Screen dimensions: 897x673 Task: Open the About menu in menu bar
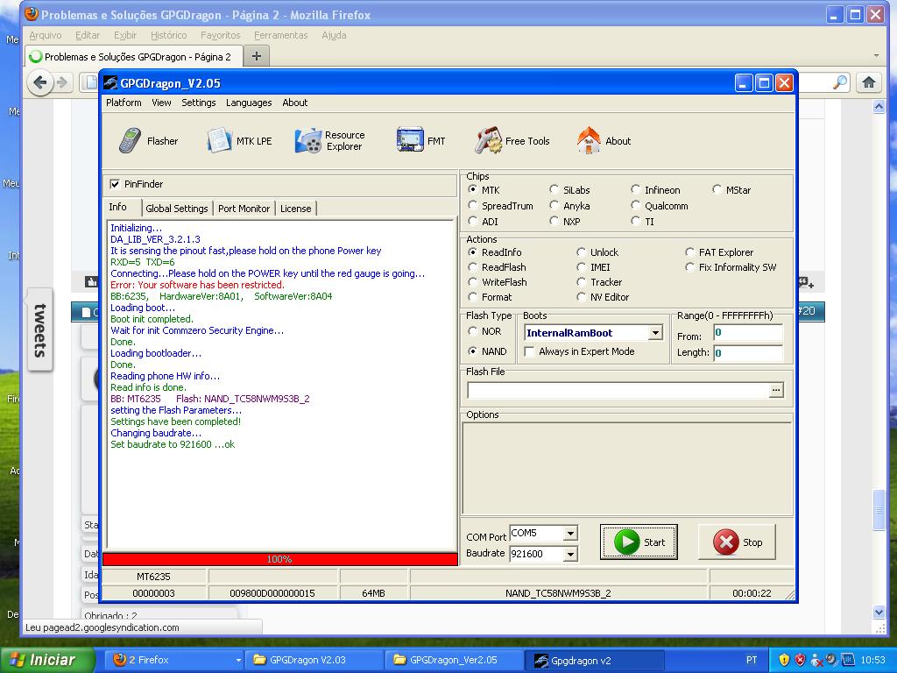click(294, 103)
